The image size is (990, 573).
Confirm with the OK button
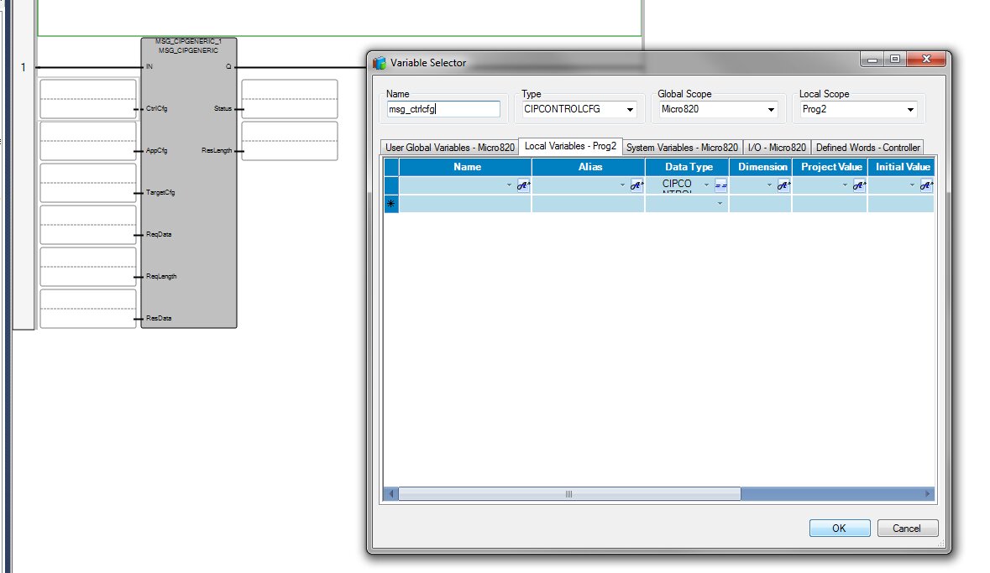(x=839, y=529)
